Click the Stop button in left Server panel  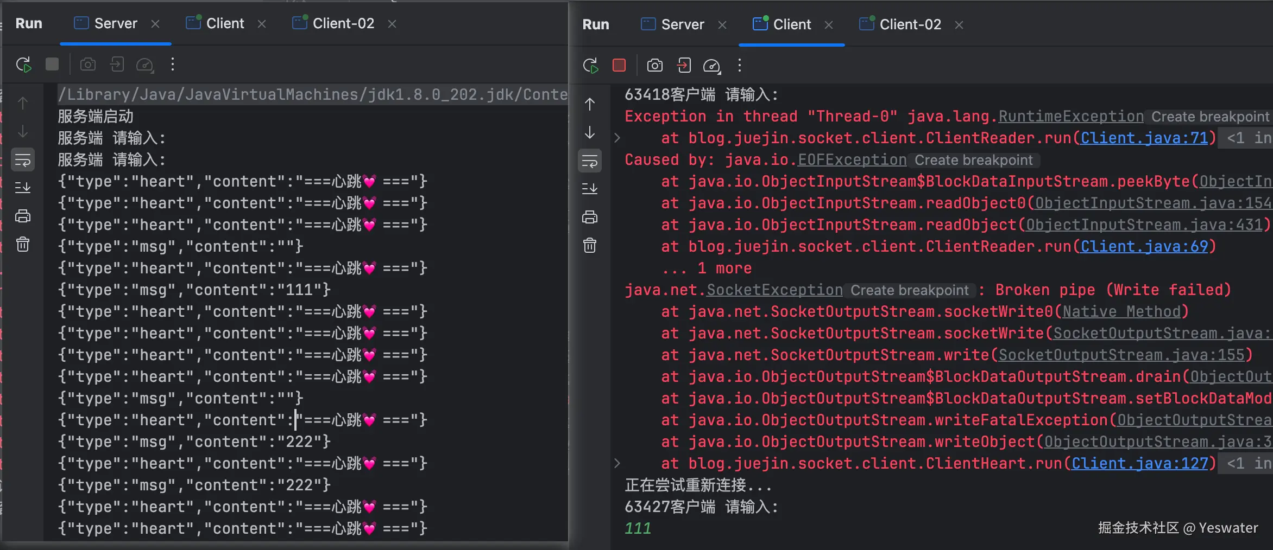[x=52, y=65]
